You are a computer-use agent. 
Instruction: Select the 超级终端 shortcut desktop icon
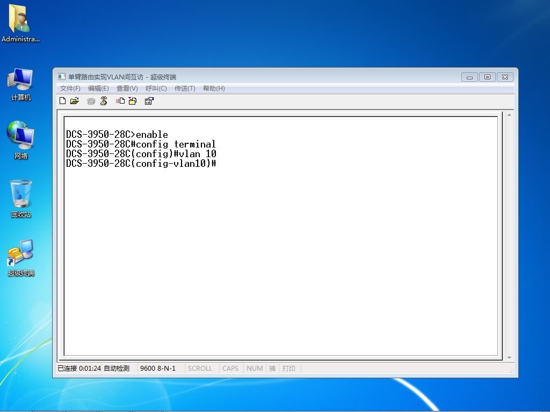tap(21, 257)
